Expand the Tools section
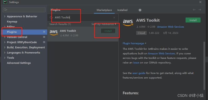This screenshot has height=100, width=208. [5, 58]
